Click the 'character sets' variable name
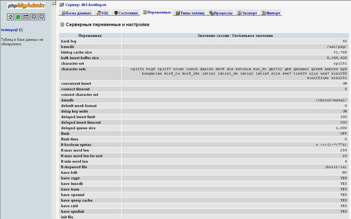Viewport: 351px width, 219px height. [73, 69]
